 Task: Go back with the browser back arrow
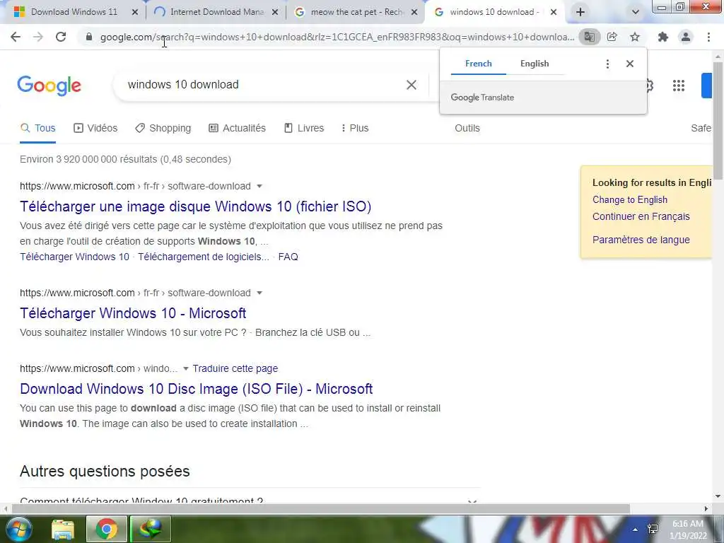(x=16, y=37)
